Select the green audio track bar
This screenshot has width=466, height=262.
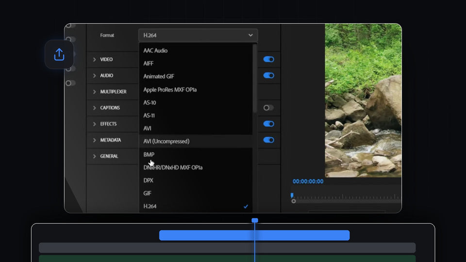point(227,259)
